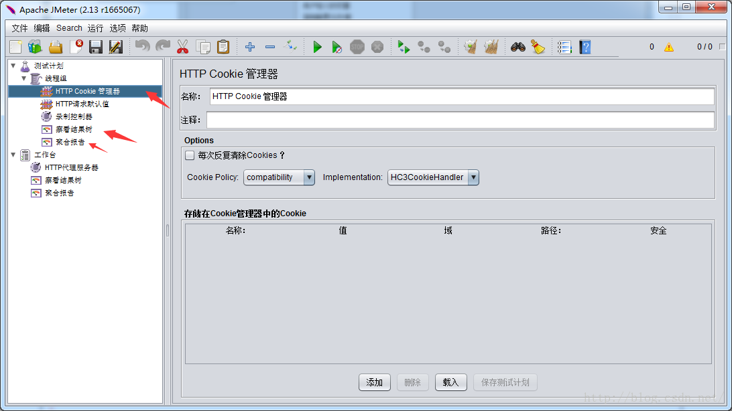Open the Function helper dialog icon
Screen dimensions: 732x411
point(564,47)
